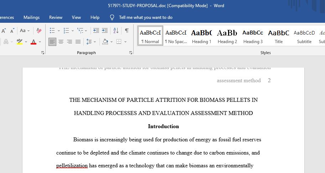Increase paragraph indent
Image resolution: width=325 pixels, height=173 pixels.
(x=105, y=31)
